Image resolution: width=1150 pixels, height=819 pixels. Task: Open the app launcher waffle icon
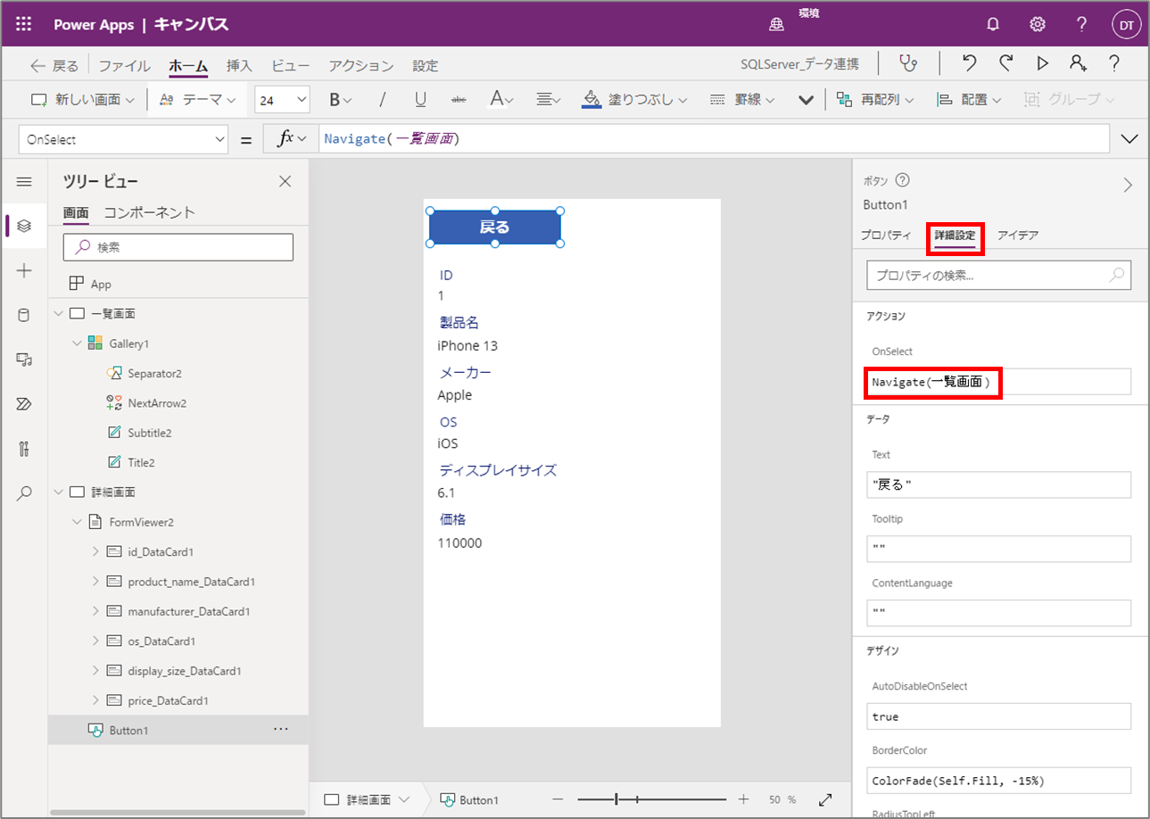pyautogui.click(x=24, y=25)
